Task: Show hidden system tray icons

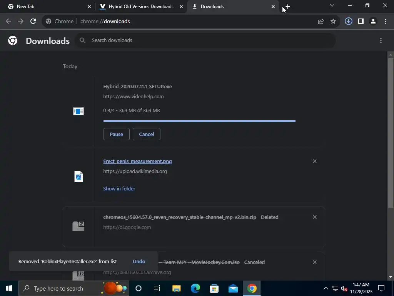Action: click(326, 288)
